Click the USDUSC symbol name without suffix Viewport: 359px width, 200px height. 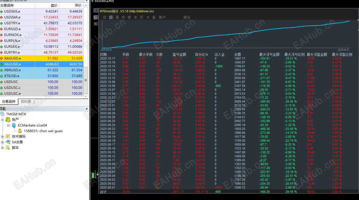(x=11, y=82)
